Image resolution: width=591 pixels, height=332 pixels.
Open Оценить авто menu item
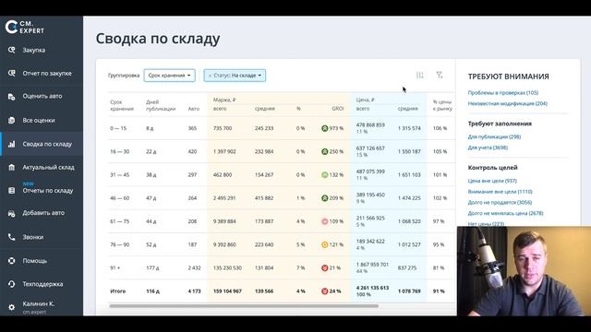(42, 96)
